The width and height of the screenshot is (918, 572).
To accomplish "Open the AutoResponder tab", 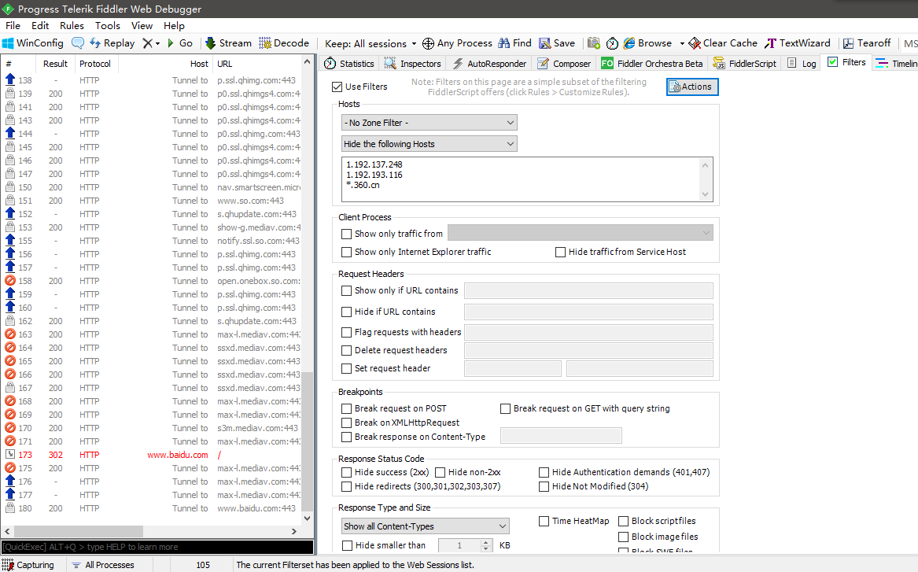I will click(x=488, y=63).
